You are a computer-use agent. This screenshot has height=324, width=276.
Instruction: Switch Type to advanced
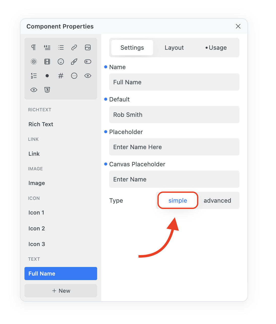[217, 200]
